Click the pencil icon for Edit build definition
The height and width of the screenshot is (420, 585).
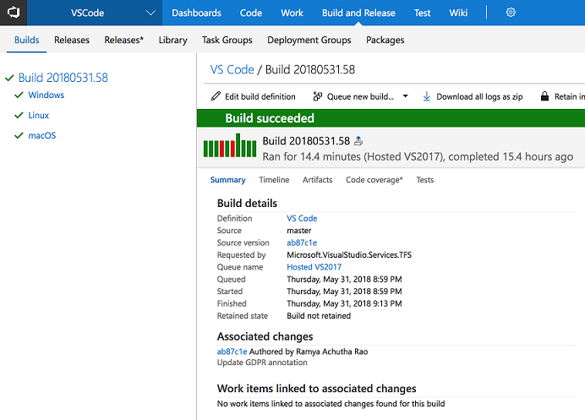[x=216, y=96]
